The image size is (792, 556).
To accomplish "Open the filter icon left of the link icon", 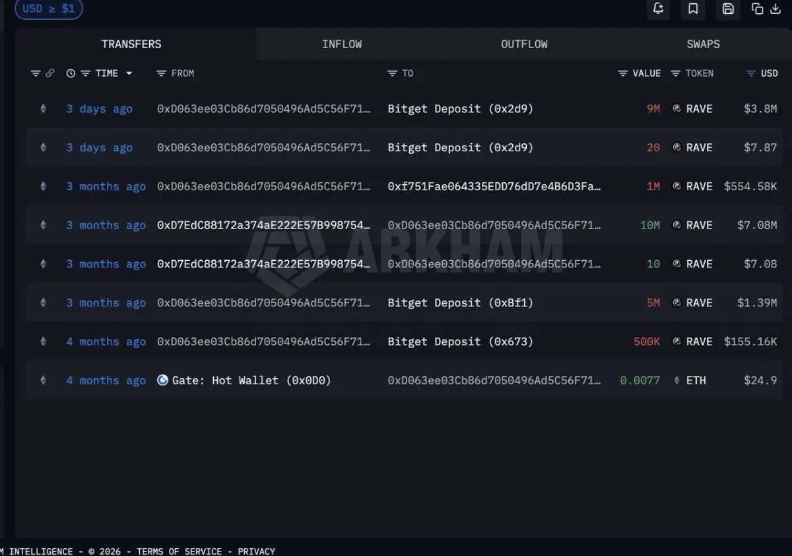I will (x=36, y=73).
